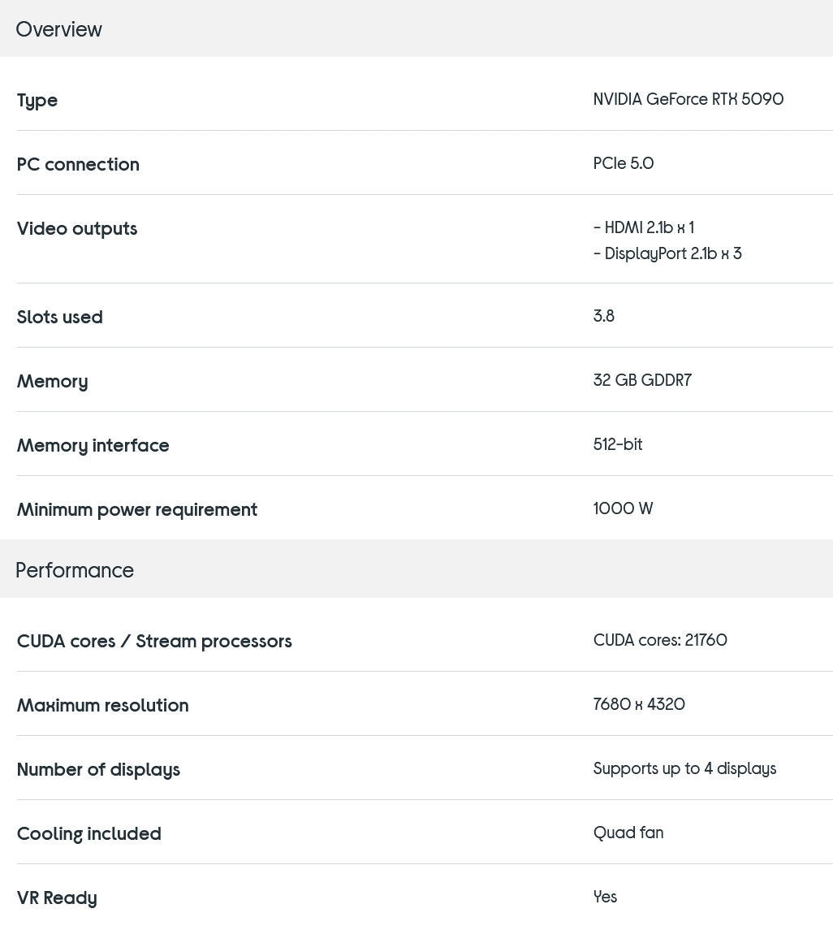Click the 'PCIe 5.0' value
This screenshot has height=930, width=833.
pyautogui.click(x=624, y=163)
